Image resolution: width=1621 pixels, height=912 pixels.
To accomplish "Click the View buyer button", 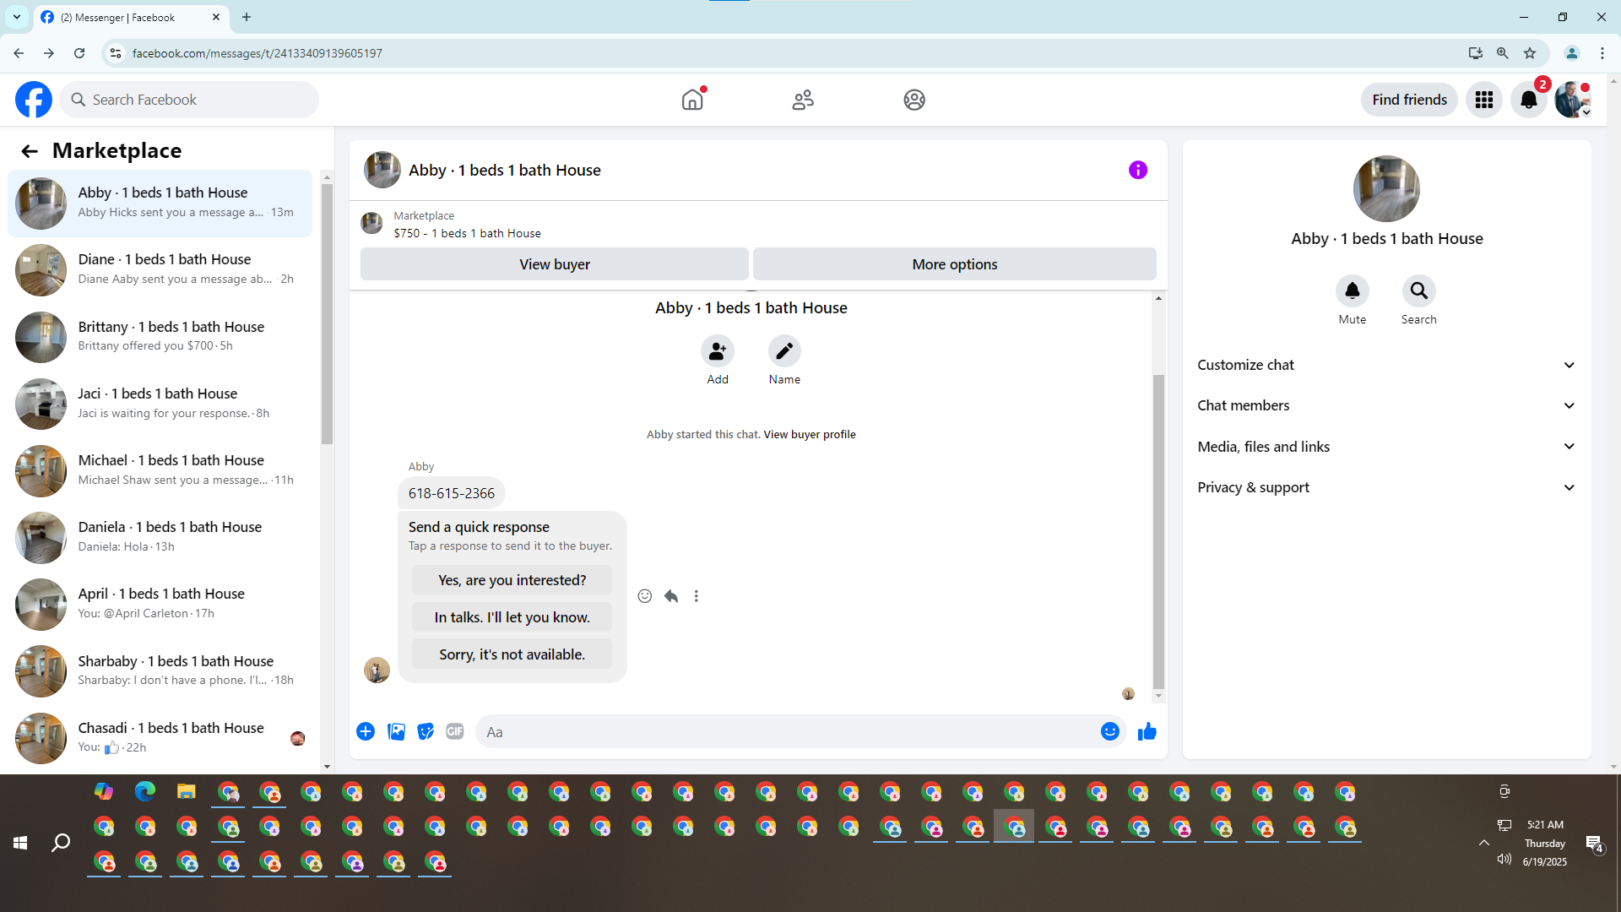I will click(x=554, y=264).
